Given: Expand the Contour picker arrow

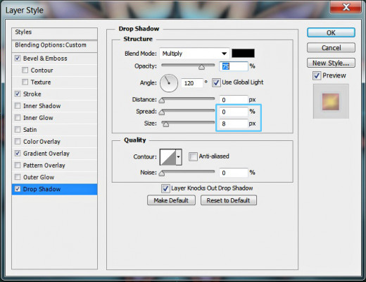Looking at the screenshot, I should 179,157.
